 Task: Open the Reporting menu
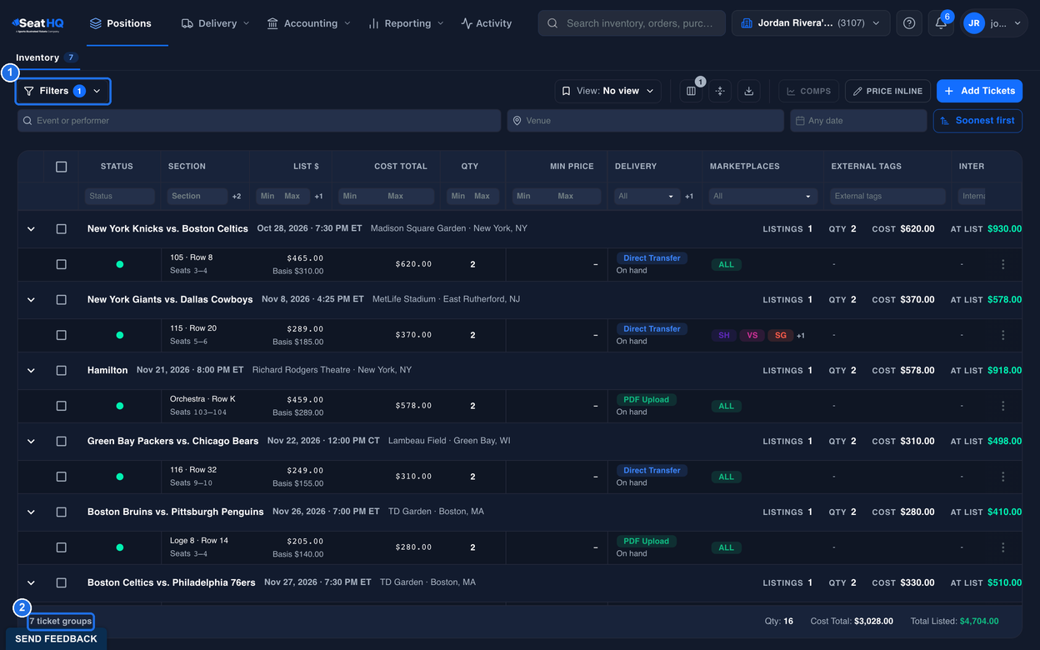pyautogui.click(x=406, y=23)
